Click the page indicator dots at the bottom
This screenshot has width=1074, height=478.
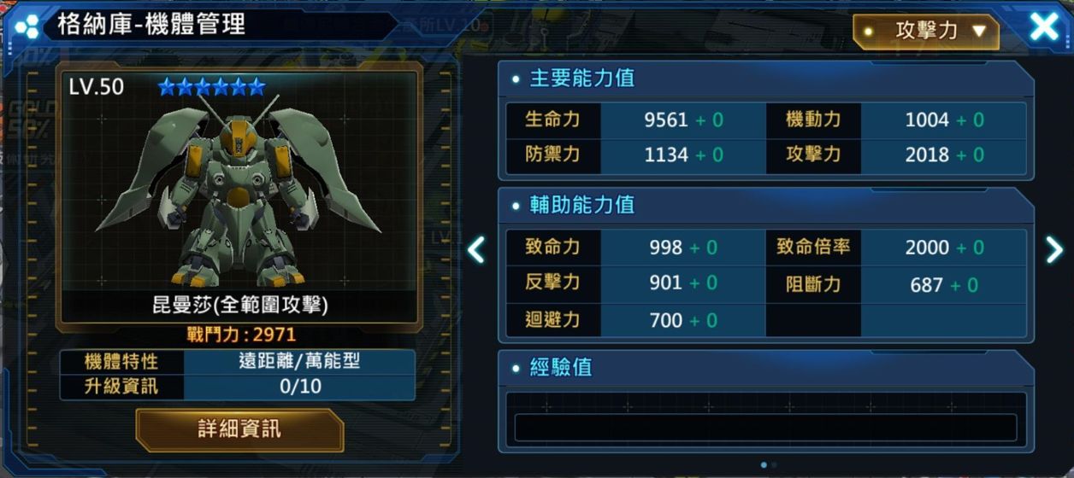coord(769,465)
